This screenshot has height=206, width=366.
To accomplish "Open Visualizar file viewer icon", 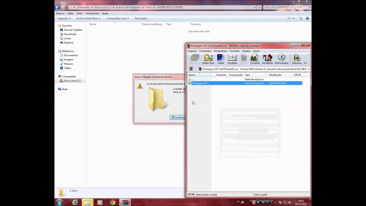I will coord(232,59).
